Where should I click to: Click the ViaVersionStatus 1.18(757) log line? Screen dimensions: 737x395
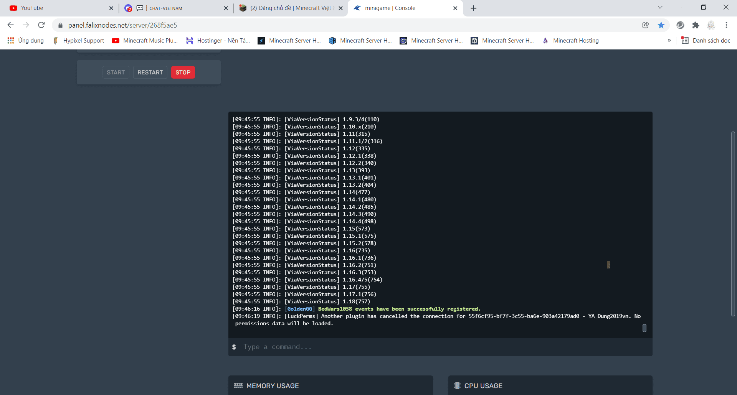point(301,301)
